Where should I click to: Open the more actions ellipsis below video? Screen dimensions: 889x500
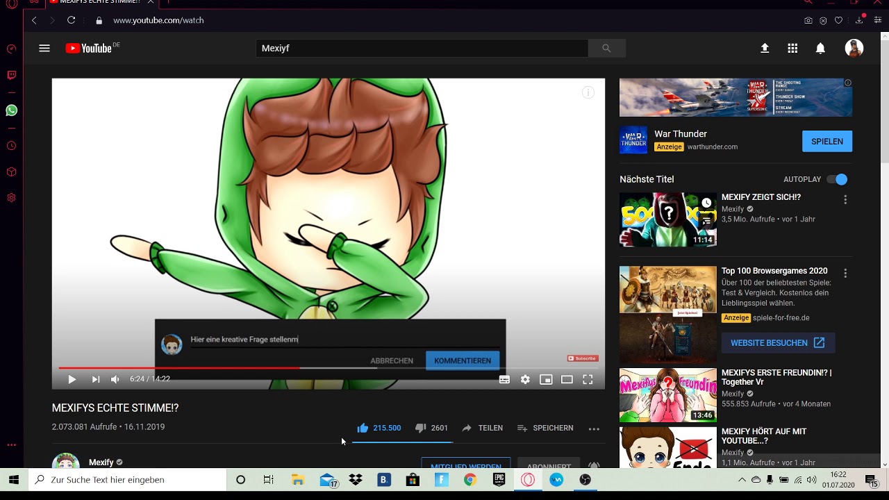[x=594, y=428]
